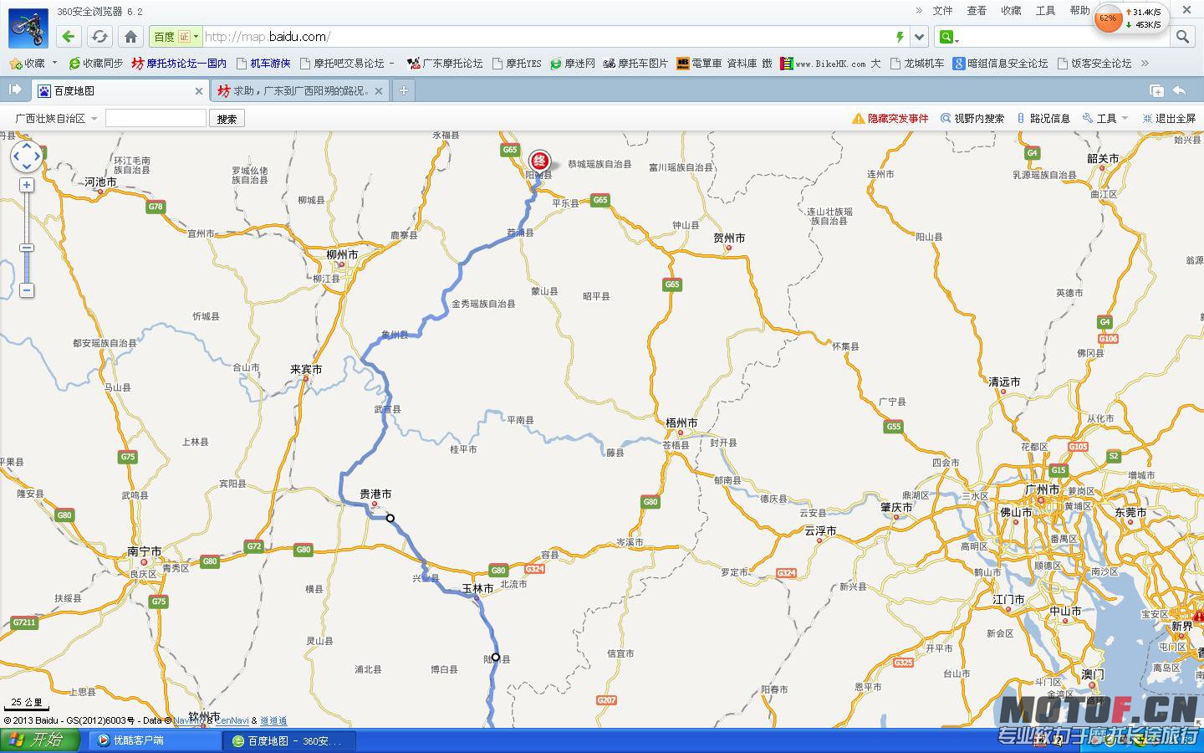
Task: Click the motorcycle avatar in browser corner
Action: point(28,28)
